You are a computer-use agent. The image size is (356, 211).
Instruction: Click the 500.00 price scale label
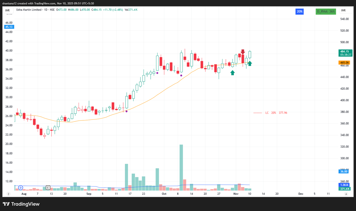[344, 42]
